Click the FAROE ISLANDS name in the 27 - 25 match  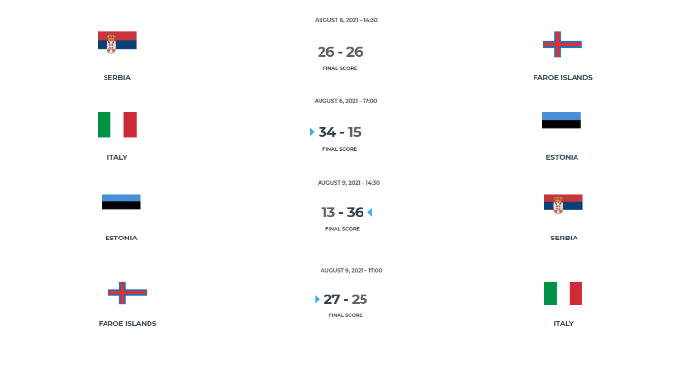tap(127, 323)
